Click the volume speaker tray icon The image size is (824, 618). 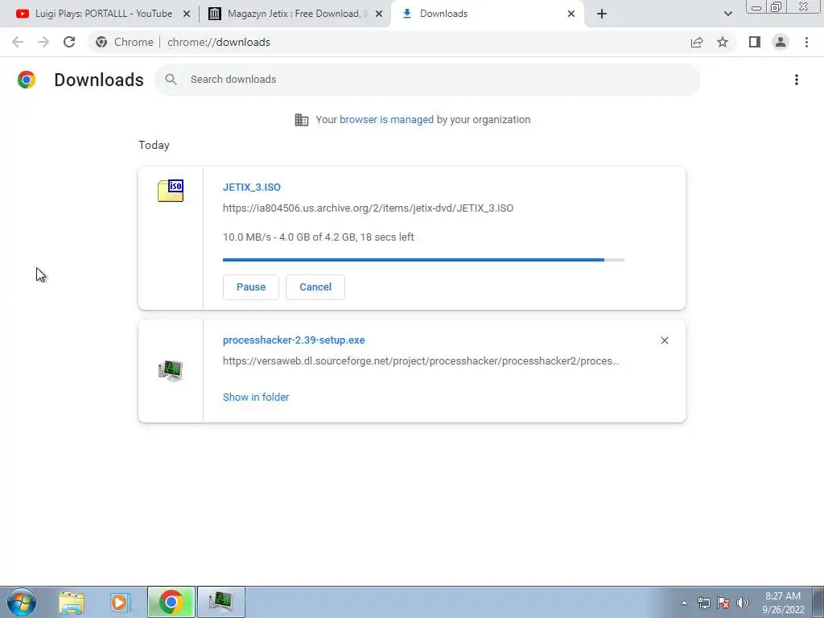pyautogui.click(x=743, y=603)
